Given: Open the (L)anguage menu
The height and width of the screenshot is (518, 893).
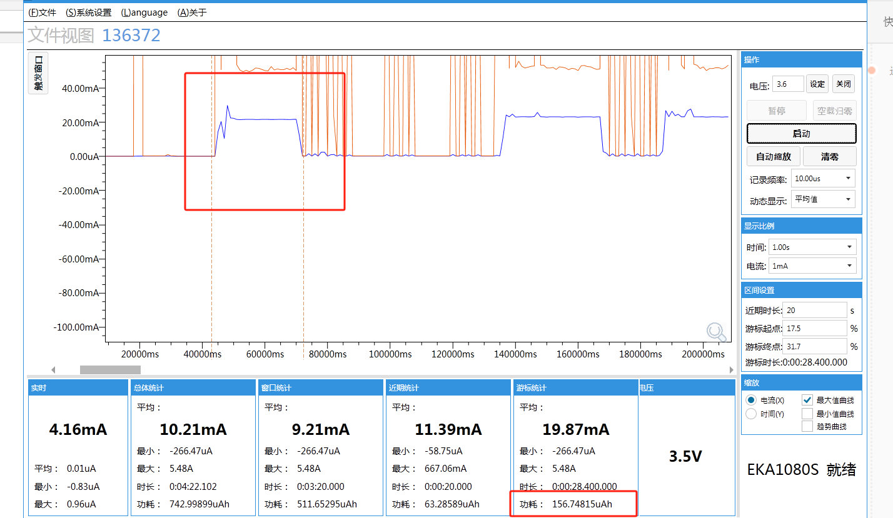Looking at the screenshot, I should (x=144, y=12).
